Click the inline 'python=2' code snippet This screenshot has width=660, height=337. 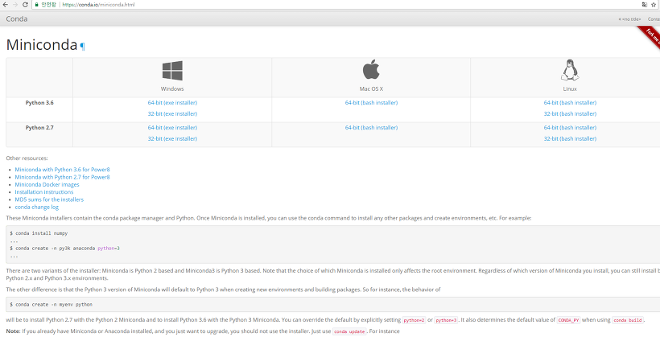(415, 320)
